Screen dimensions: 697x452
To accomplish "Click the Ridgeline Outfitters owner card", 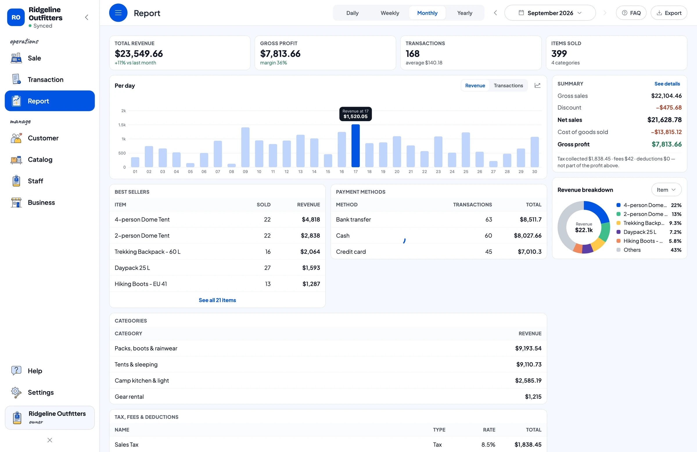I will tap(50, 417).
